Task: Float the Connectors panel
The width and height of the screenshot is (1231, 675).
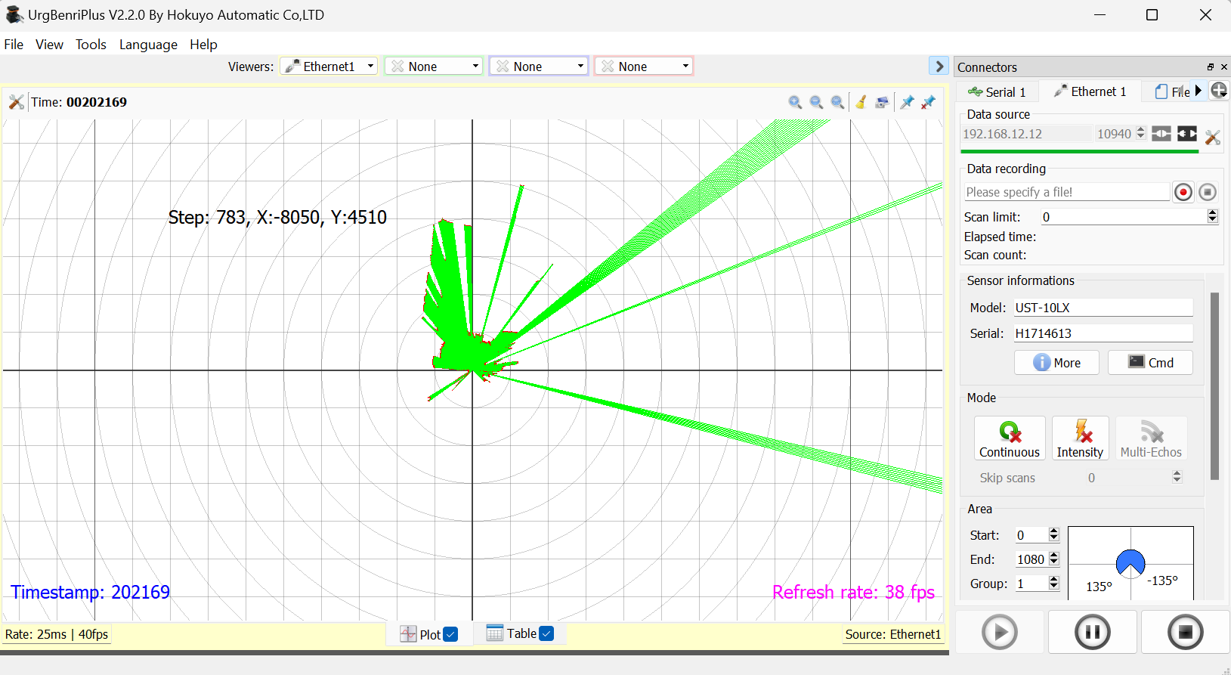Action: pyautogui.click(x=1211, y=67)
